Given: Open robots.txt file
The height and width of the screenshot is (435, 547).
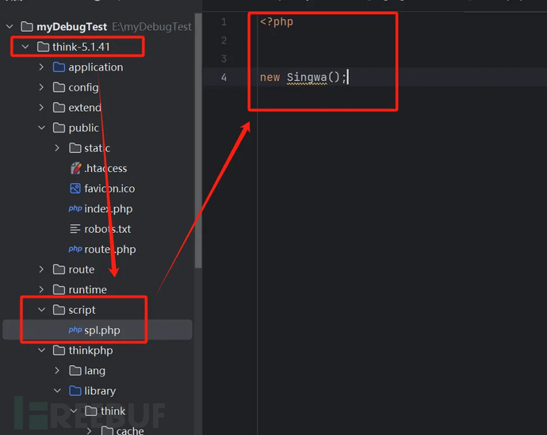Looking at the screenshot, I should [x=108, y=229].
